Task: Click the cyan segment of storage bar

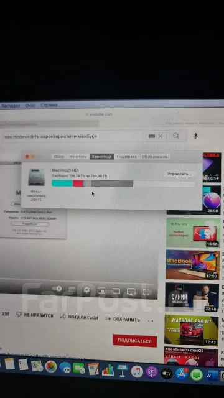Action: 62,183
